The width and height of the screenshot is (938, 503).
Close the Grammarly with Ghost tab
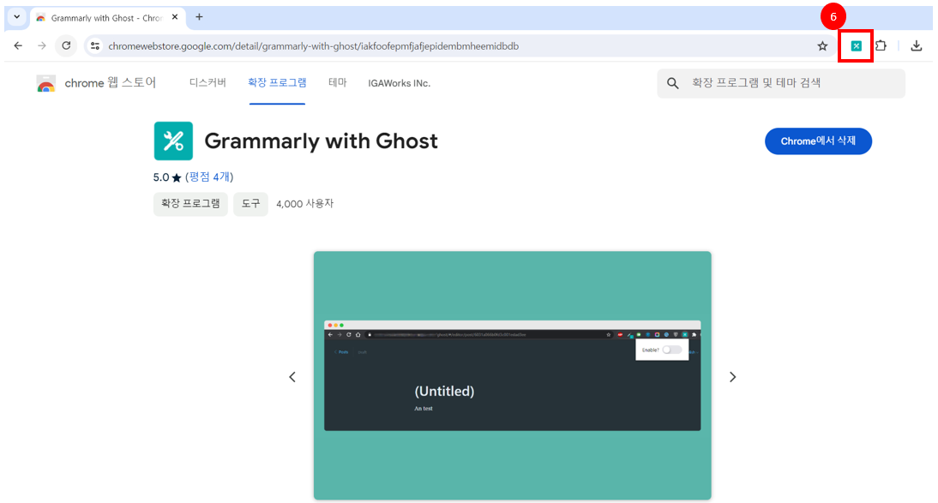(x=175, y=17)
